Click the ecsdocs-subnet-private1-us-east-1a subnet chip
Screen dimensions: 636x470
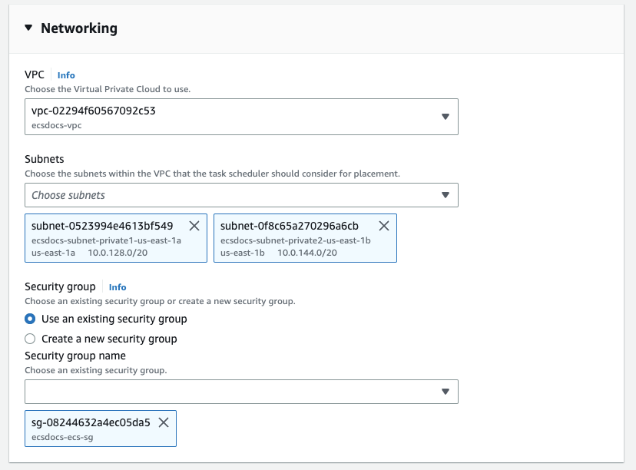(108, 240)
